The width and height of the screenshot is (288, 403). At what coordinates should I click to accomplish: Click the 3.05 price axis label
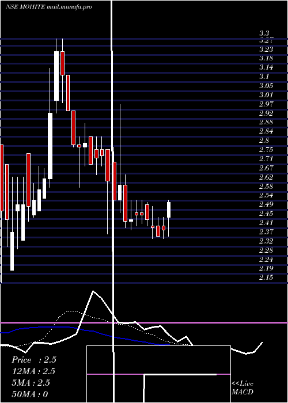coord(266,86)
